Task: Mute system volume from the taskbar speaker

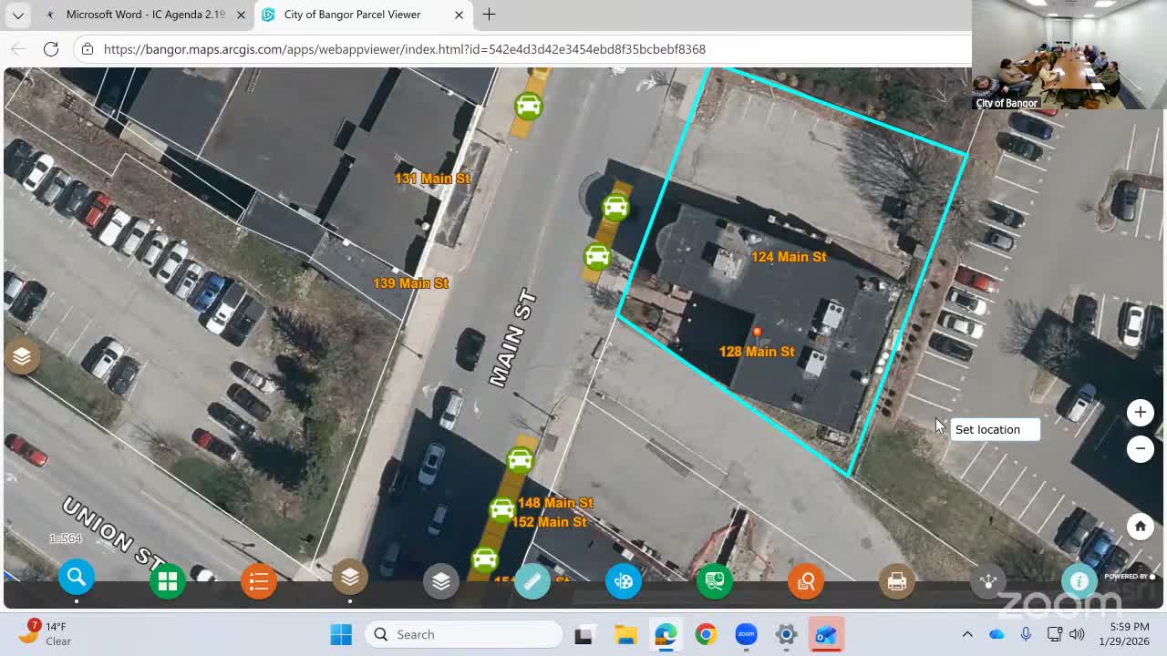Action: 1077,634
